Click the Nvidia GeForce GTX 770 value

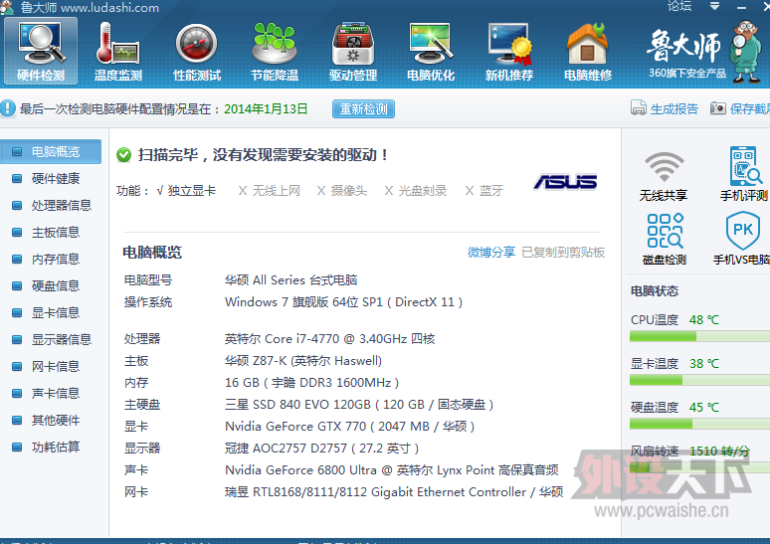pyautogui.click(x=349, y=427)
